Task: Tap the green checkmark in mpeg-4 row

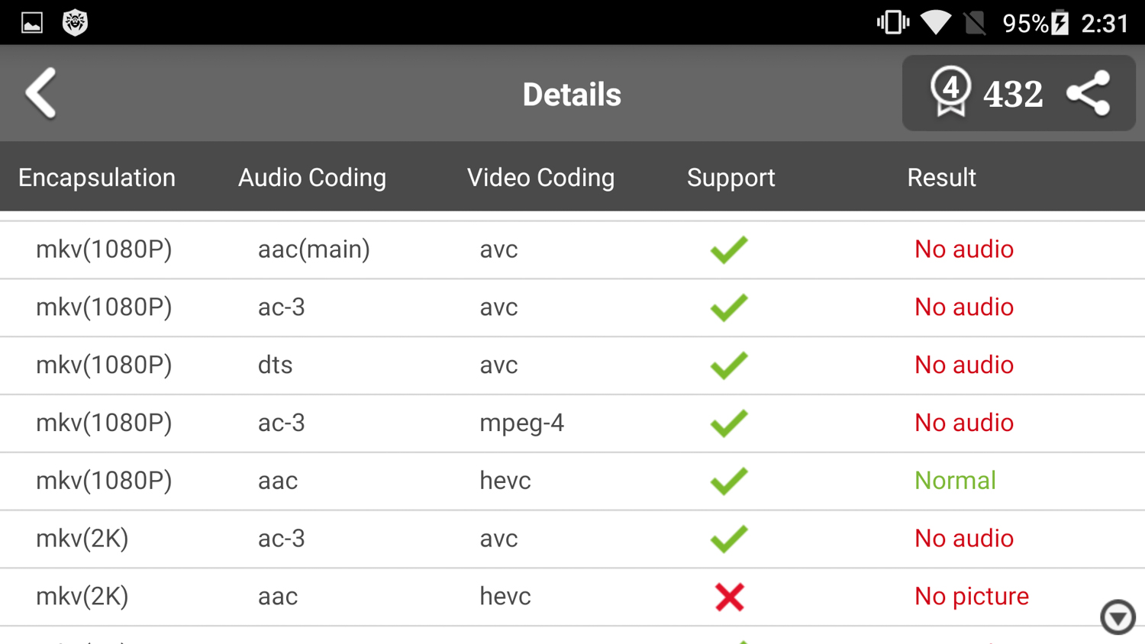Action: click(x=729, y=423)
